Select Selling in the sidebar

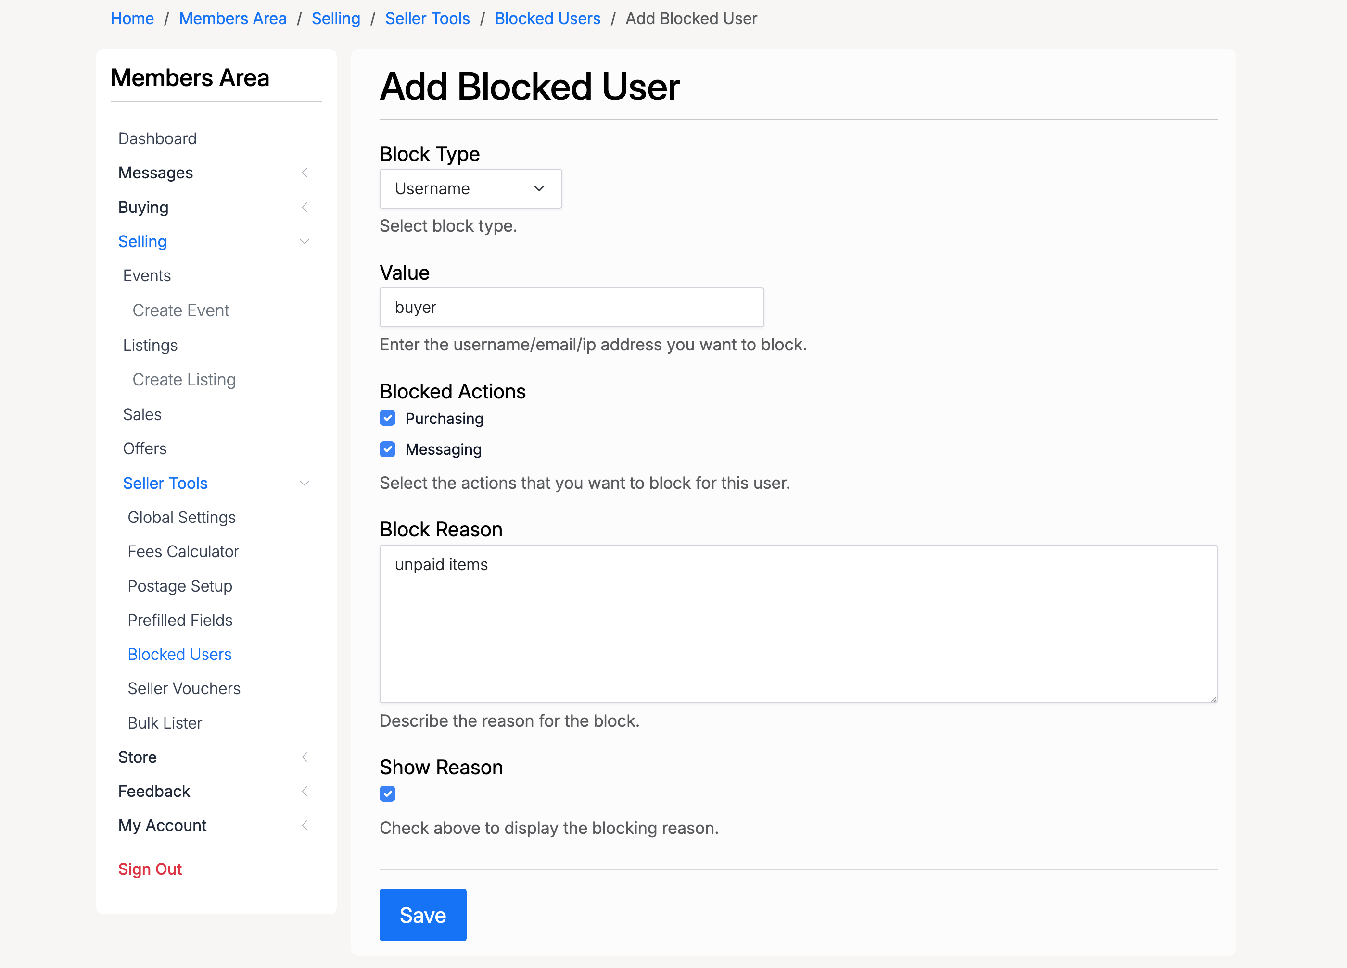click(142, 242)
